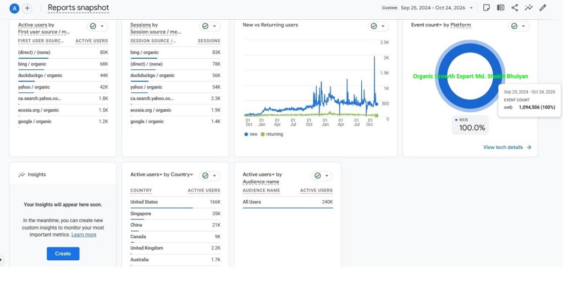Select '(direct) / (none)' row in Active users table

pyautogui.click(x=63, y=52)
